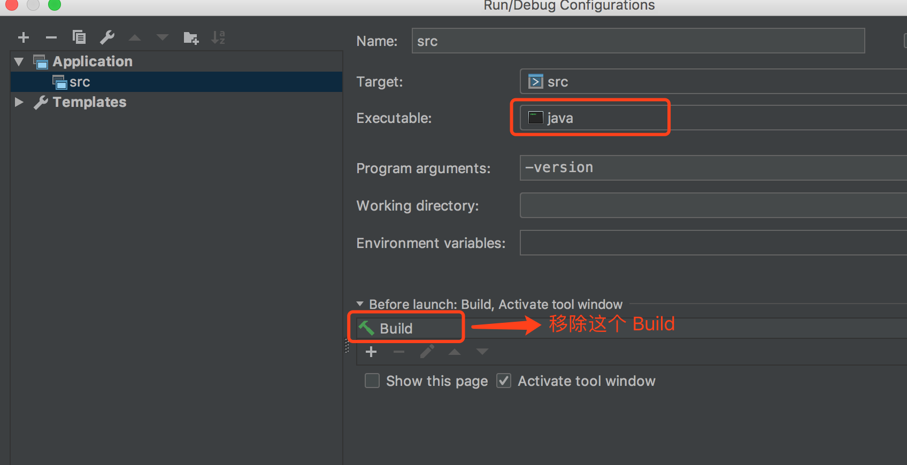This screenshot has height=465, width=907.
Task: Click the Program arguments field with -version
Action: click(x=713, y=168)
